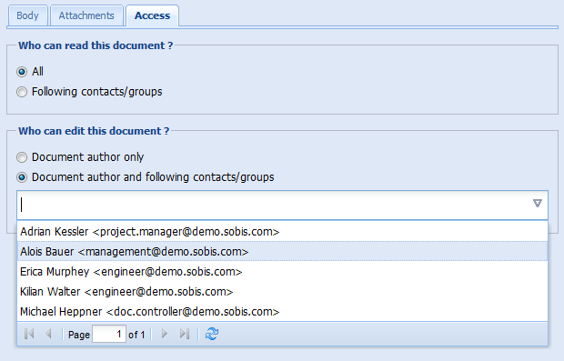Image resolution: width=564 pixels, height=361 pixels.
Task: Select 'Document author only' edit option
Action: [22, 157]
